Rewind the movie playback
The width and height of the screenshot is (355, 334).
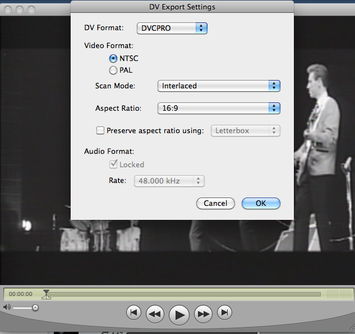[155, 314]
